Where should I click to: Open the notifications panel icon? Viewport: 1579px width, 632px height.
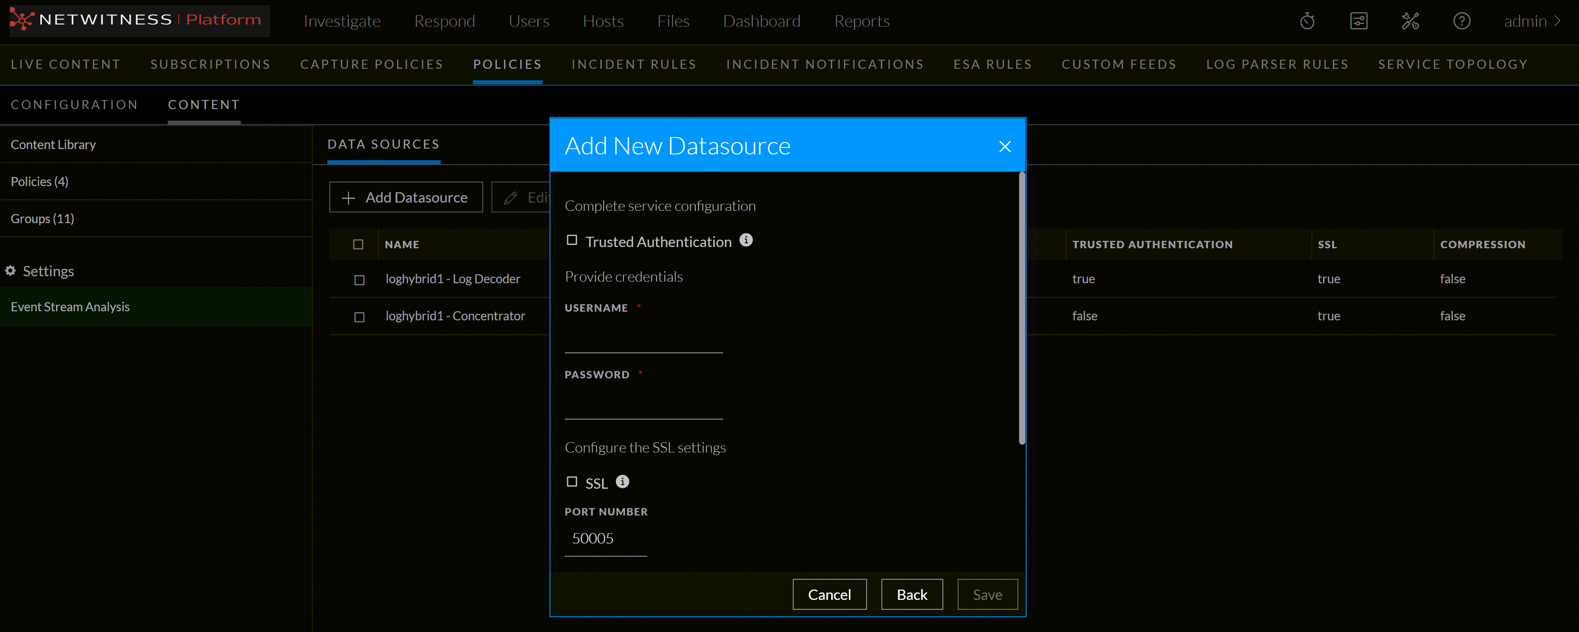(1358, 21)
